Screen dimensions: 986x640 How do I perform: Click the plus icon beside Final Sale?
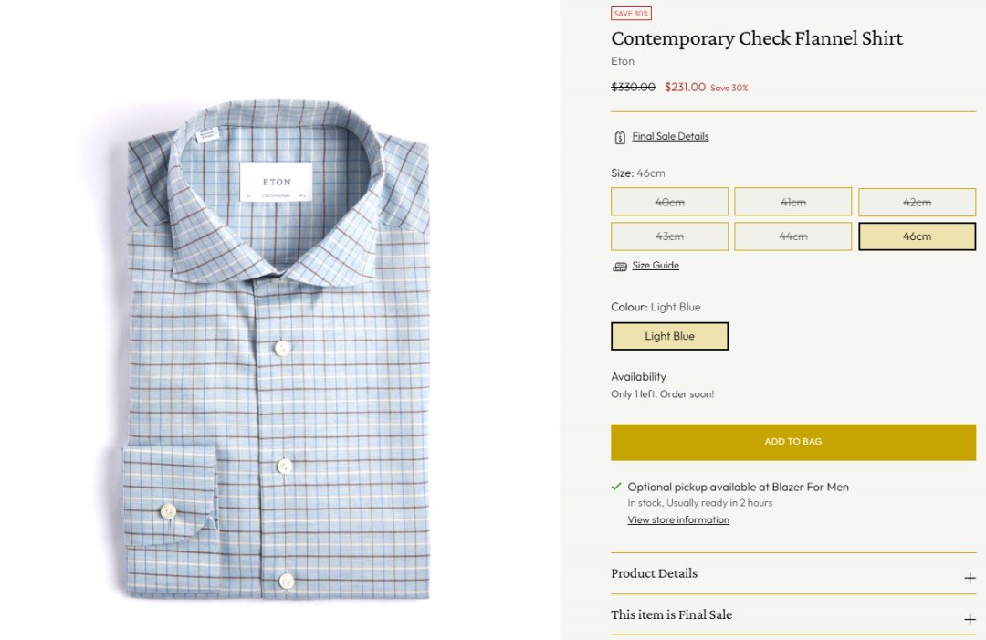pos(970,619)
